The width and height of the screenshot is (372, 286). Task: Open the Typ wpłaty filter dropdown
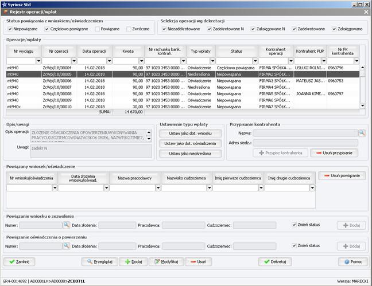pyautogui.click(x=212, y=61)
